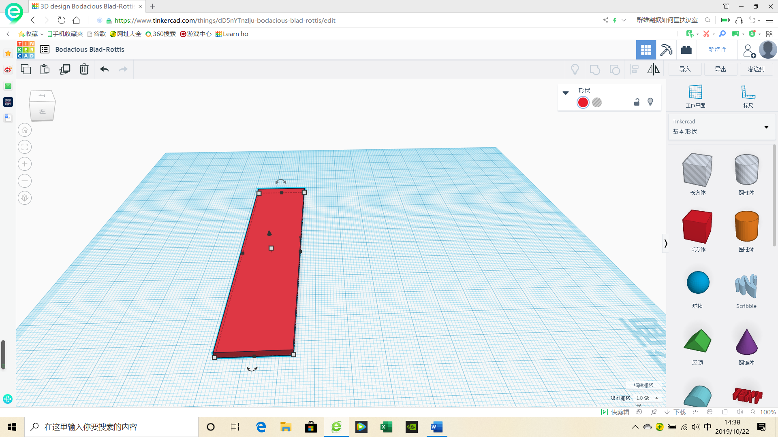Select the Ruler (标尺) tool

tap(748, 96)
